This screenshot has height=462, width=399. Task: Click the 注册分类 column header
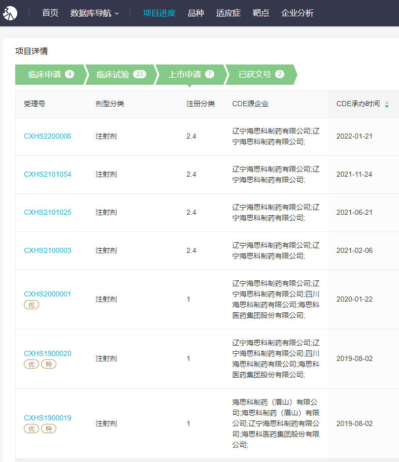pos(201,104)
